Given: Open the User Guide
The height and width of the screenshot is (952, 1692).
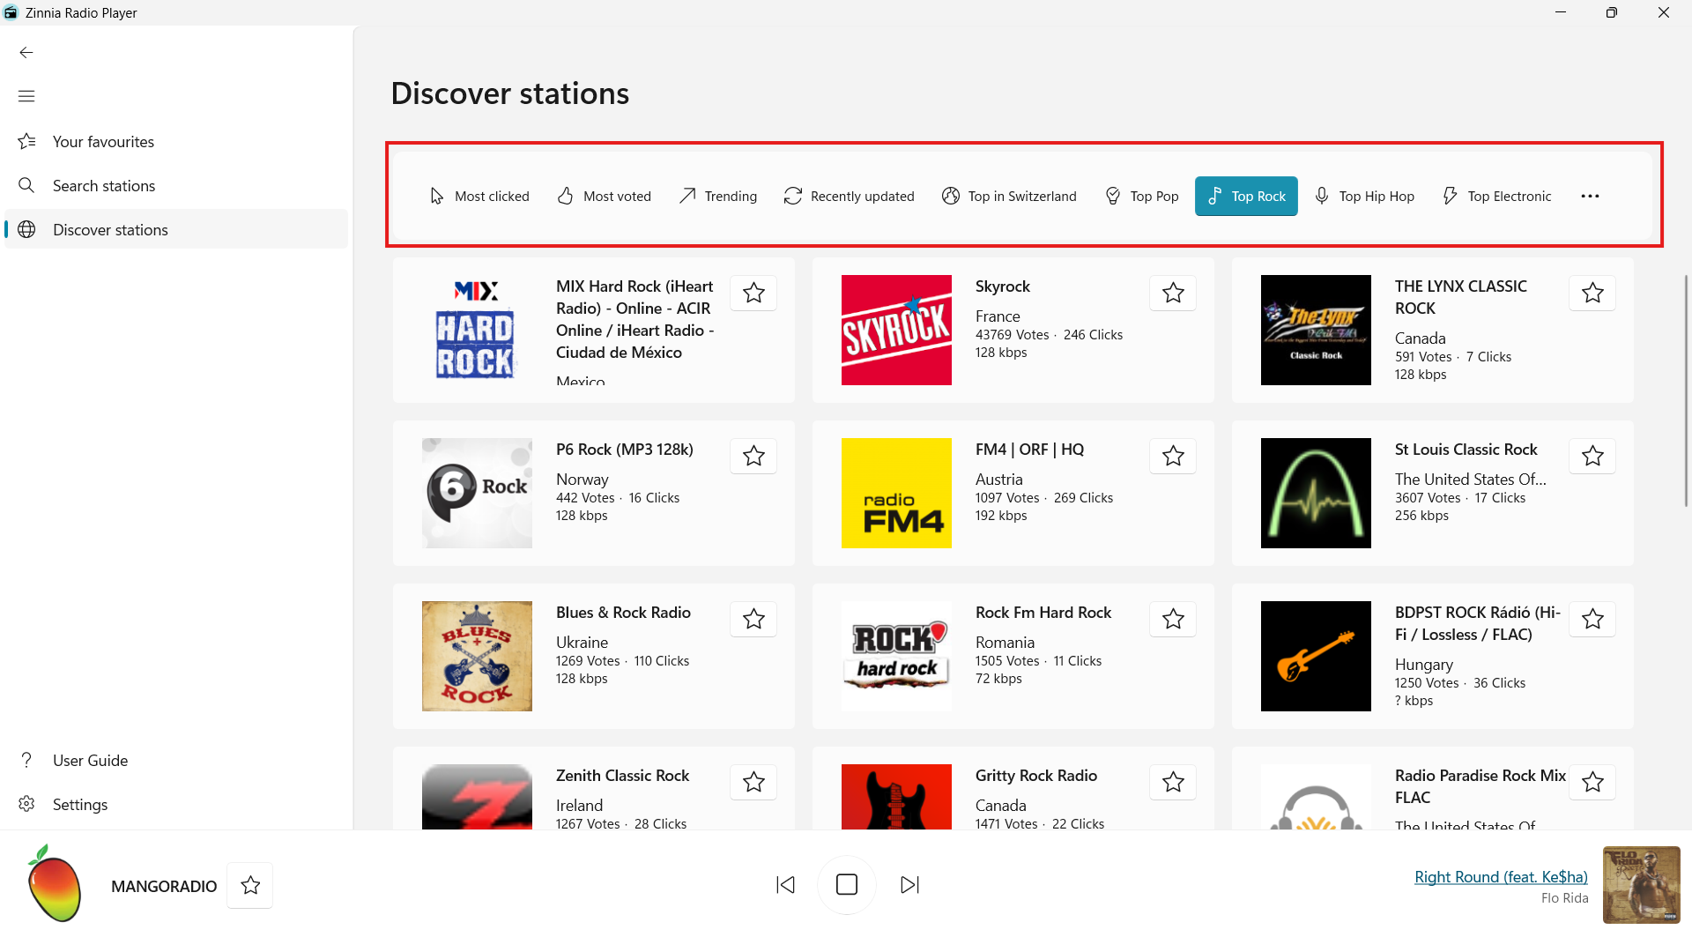Looking at the screenshot, I should click(x=176, y=760).
